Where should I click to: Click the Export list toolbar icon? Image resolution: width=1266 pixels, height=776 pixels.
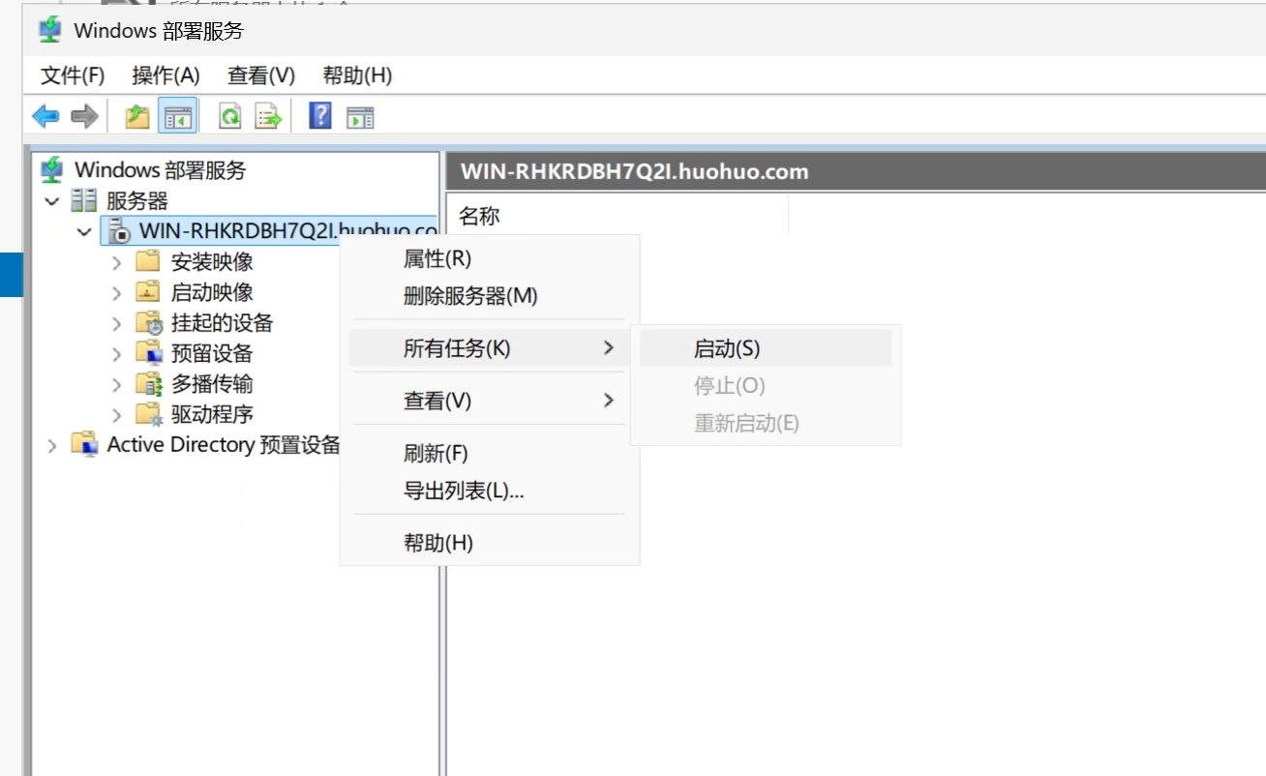[x=268, y=117]
